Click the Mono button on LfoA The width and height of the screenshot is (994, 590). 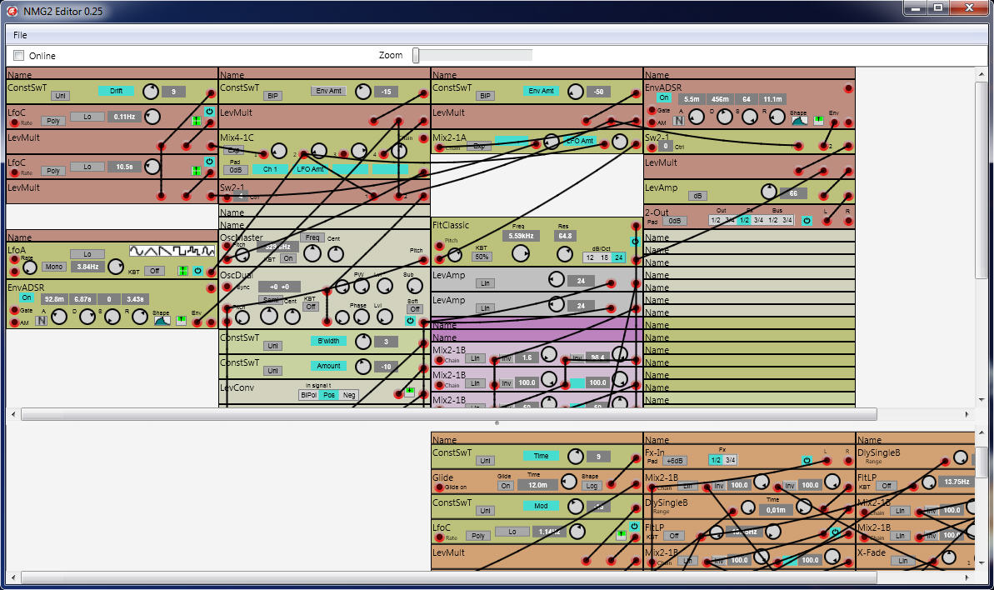tap(54, 267)
